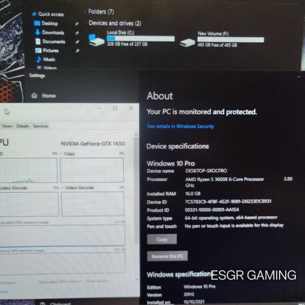
Task: Select the Version value 20H2
Action: (189, 294)
